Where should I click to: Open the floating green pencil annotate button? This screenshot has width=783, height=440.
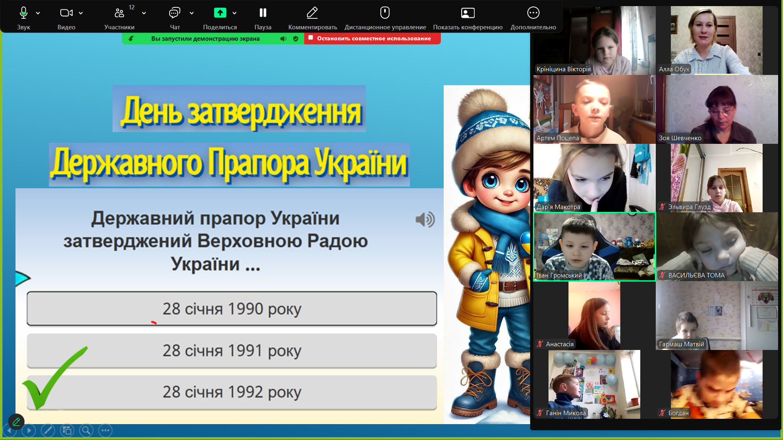[x=16, y=422]
